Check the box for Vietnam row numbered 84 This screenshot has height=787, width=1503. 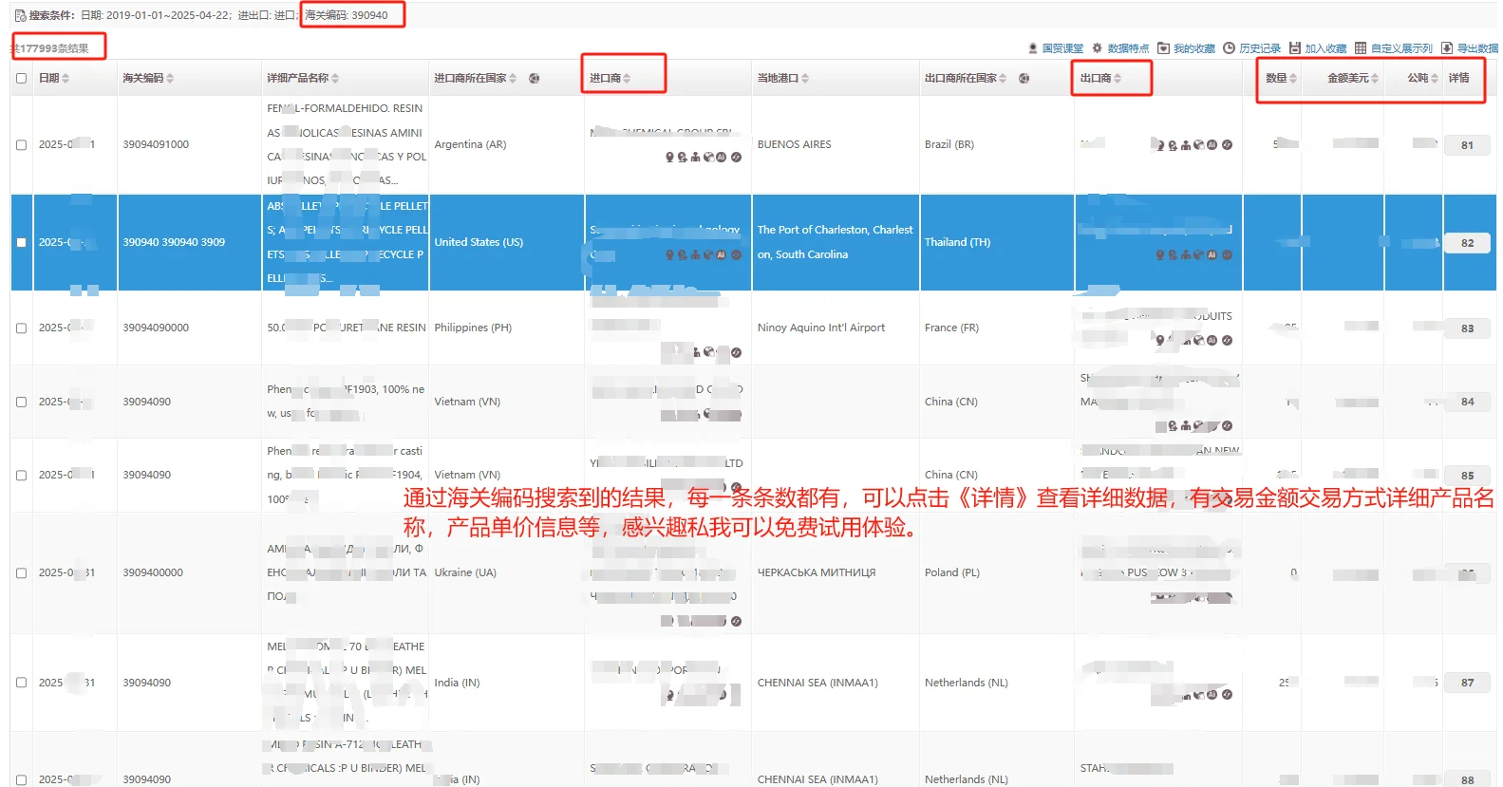21,402
